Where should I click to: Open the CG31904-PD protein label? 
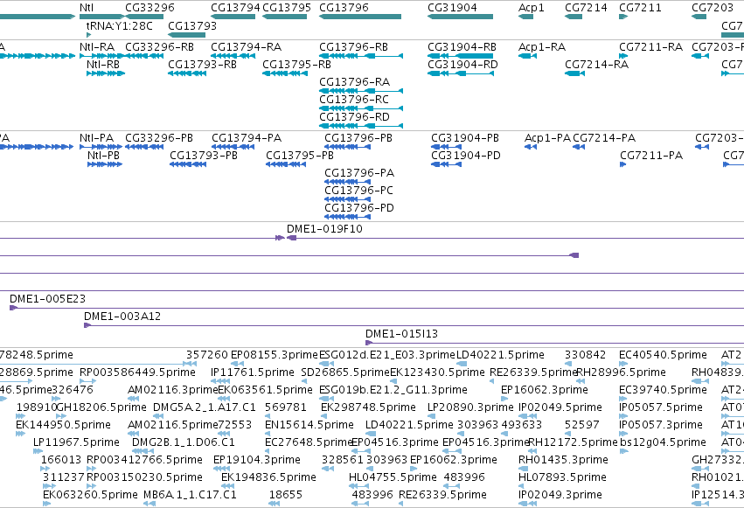[x=465, y=156]
